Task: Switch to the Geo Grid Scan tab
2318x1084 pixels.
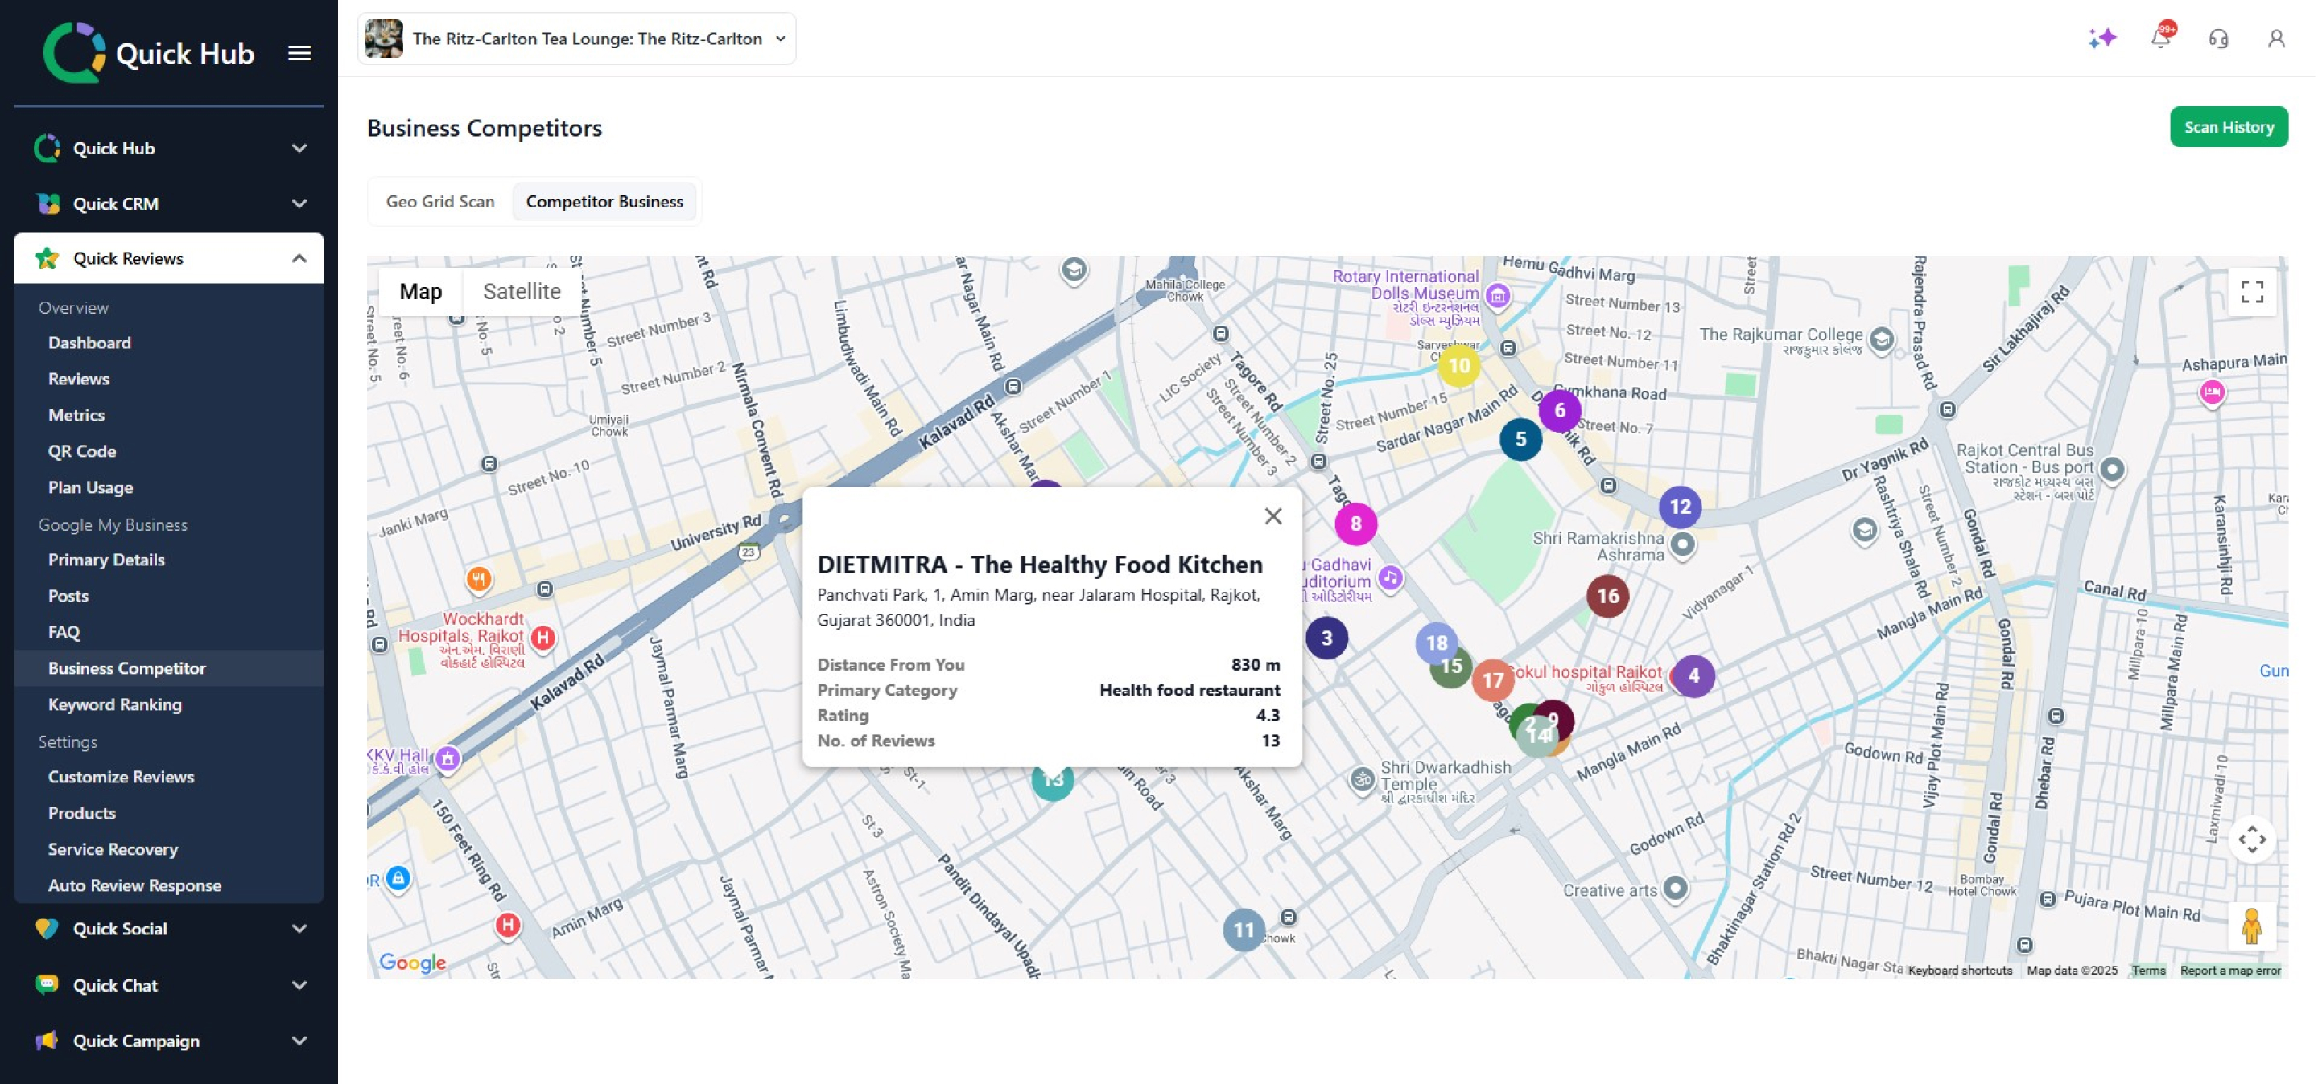Action: (x=440, y=201)
